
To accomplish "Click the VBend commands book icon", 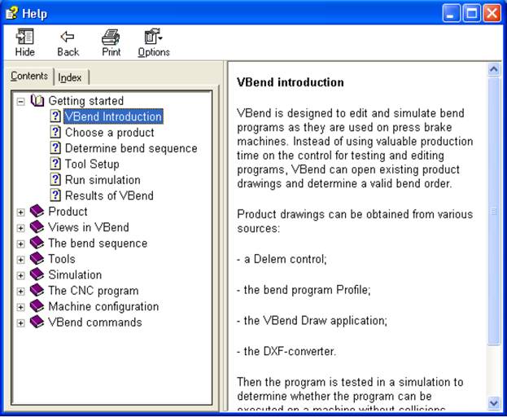I will point(37,323).
